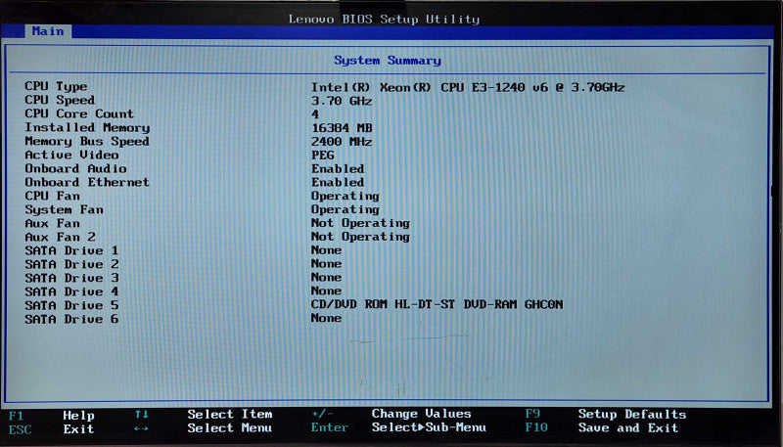
Task: Click the Enter key hint in the legend
Action: click(330, 427)
